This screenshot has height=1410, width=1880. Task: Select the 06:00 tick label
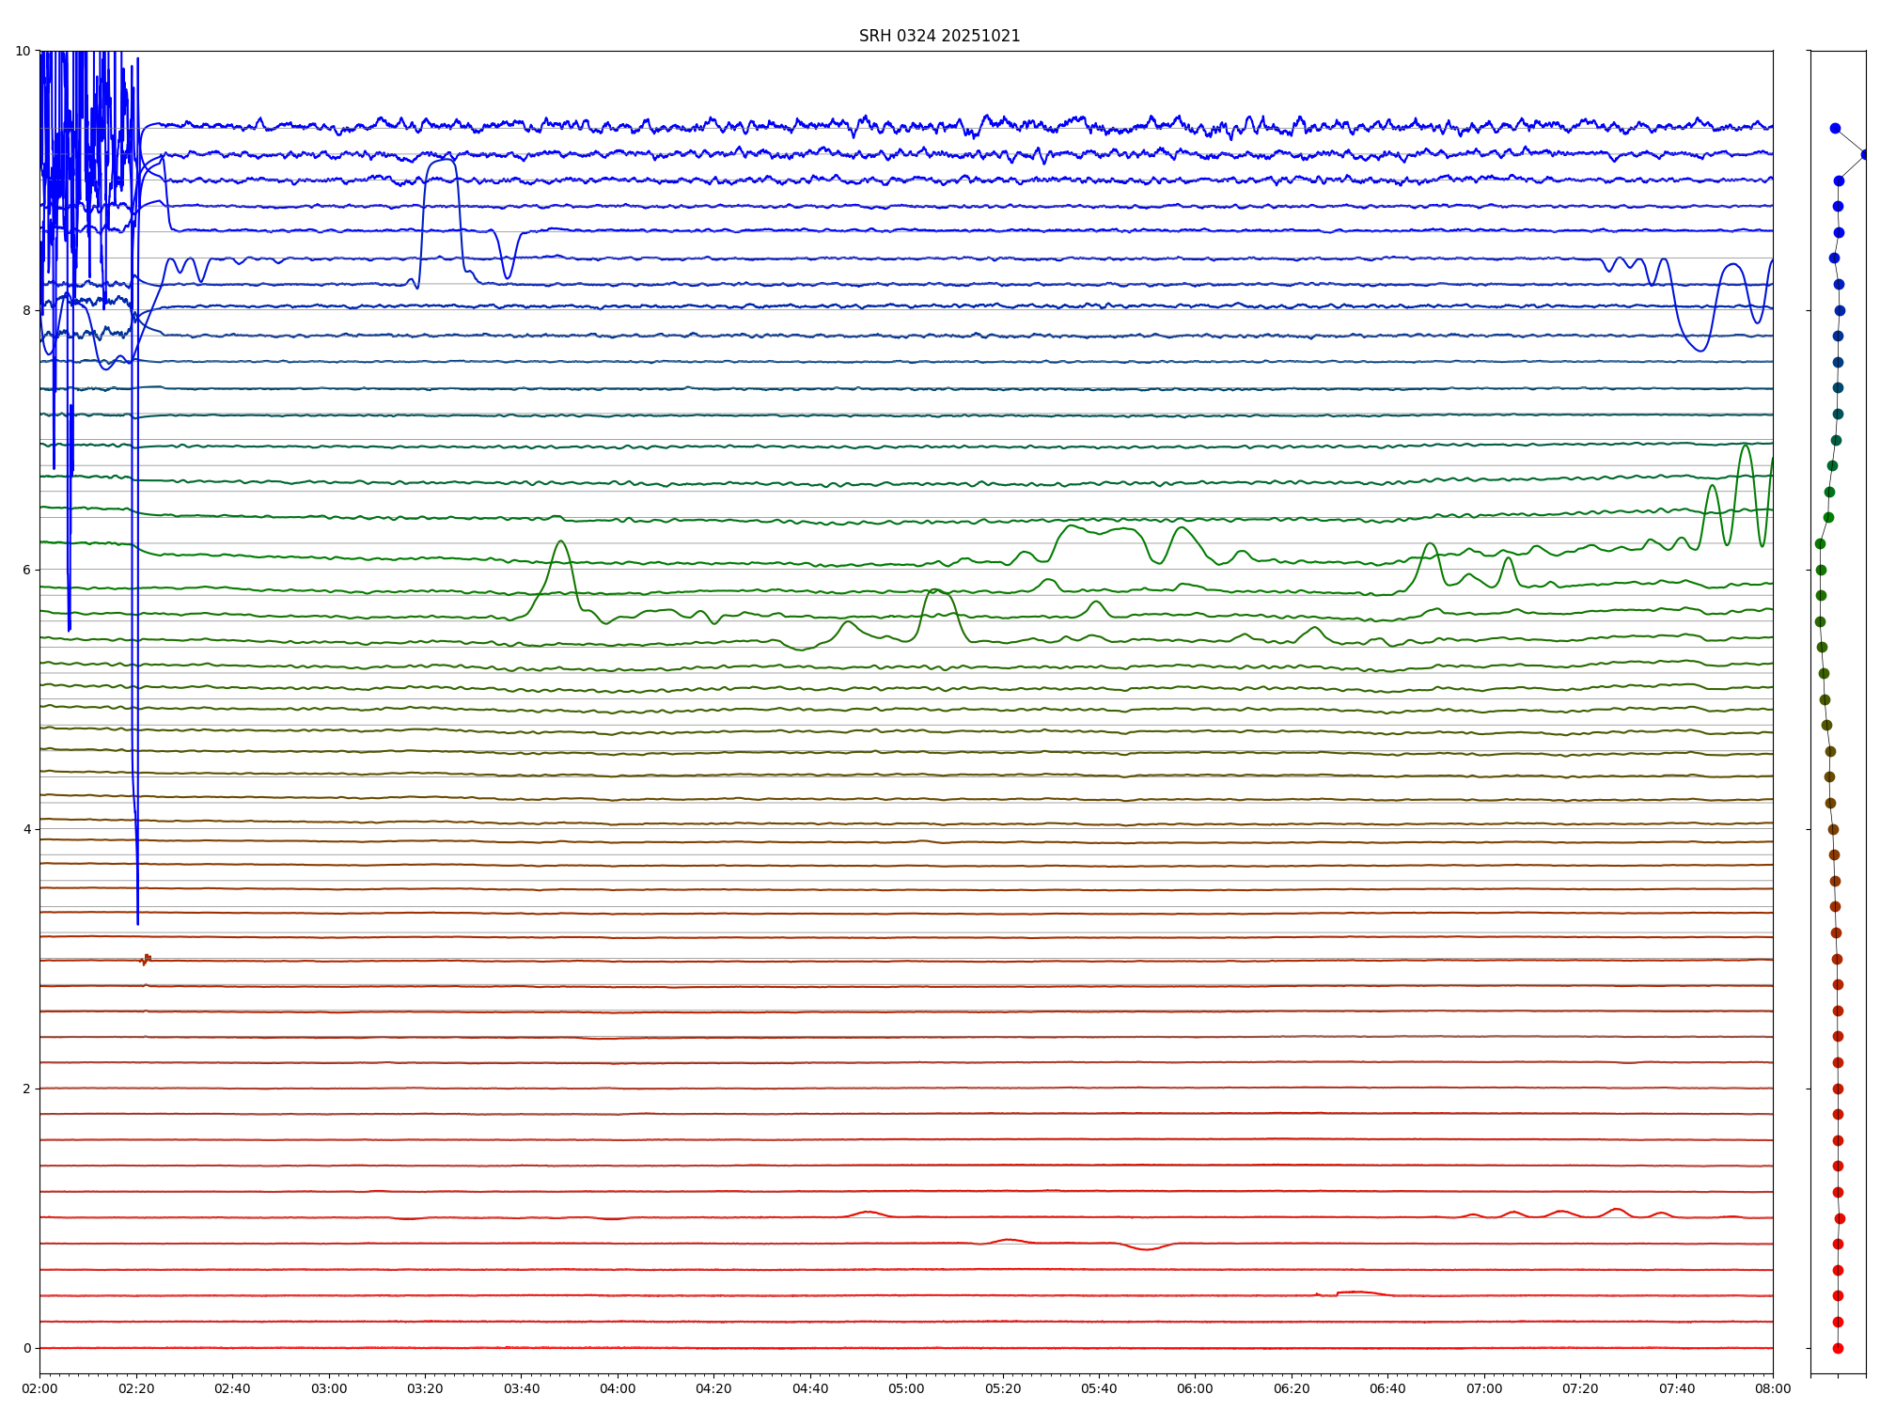[1195, 1388]
